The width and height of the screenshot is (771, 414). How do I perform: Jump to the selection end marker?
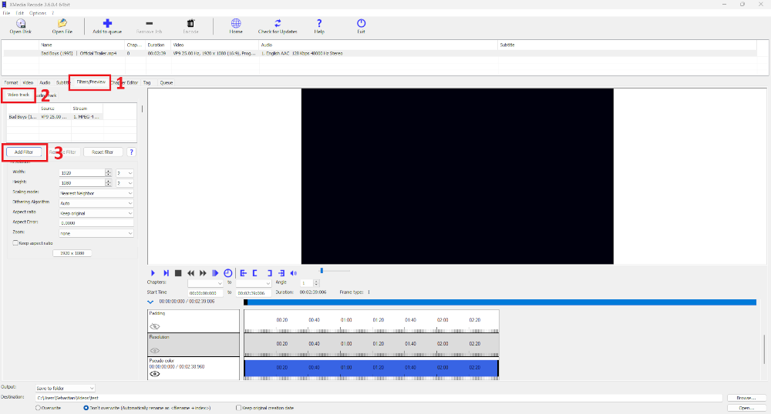coord(281,273)
